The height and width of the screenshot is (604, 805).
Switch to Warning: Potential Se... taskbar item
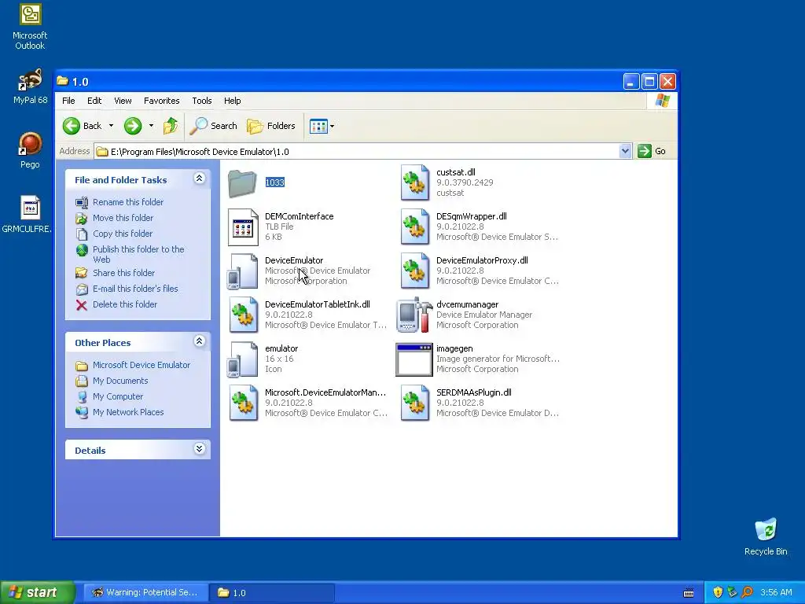point(145,593)
